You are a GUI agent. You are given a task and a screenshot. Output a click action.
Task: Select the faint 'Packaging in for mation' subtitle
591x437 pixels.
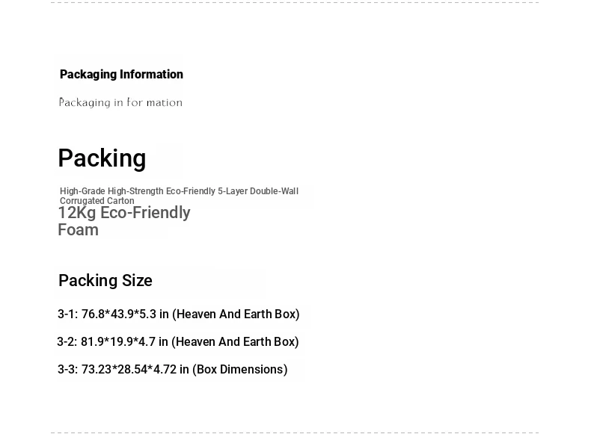coord(120,102)
